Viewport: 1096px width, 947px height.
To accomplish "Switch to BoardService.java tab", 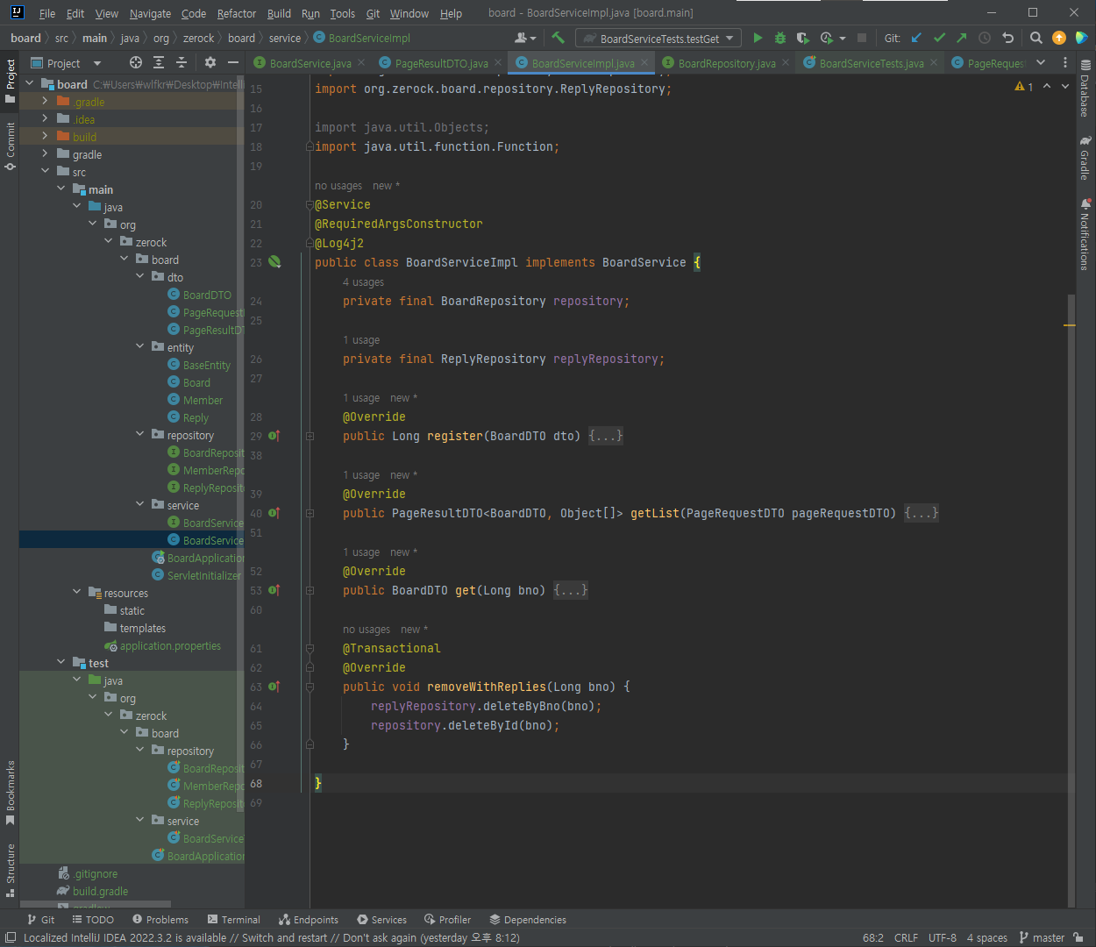I will click(x=310, y=63).
